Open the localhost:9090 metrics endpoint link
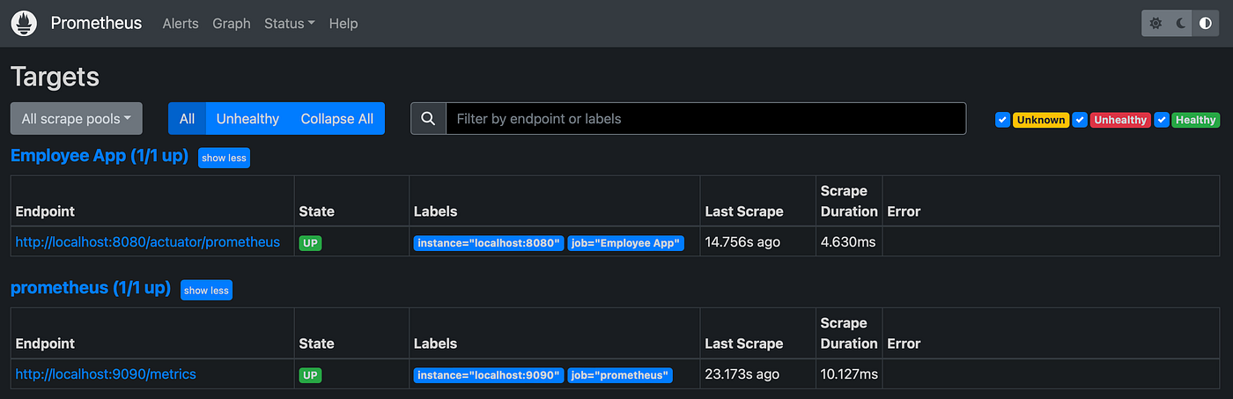This screenshot has height=399, width=1233. [x=106, y=374]
